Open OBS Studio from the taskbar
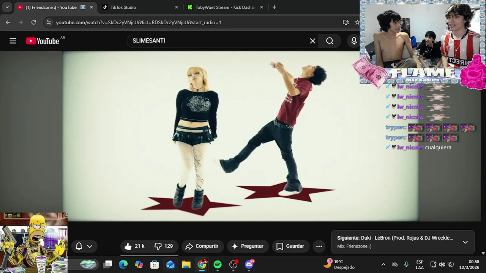This screenshot has height=273, width=486. pyautogui.click(x=234, y=264)
